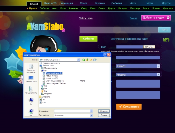Focus the Файл path field

[x=130, y=47]
